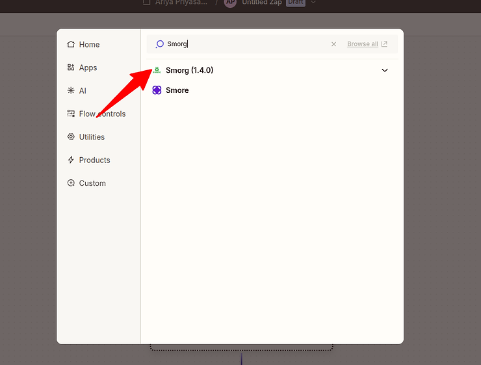The height and width of the screenshot is (365, 481).
Task: Select the Smorg (1.4.0) result label
Action: 189,70
